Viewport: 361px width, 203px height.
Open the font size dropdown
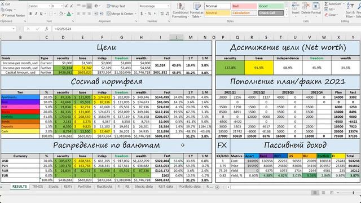(62, 6)
